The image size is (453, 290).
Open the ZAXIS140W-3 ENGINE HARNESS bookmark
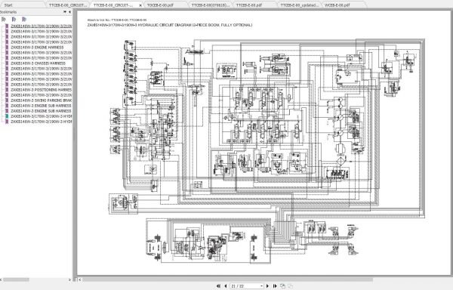click(37, 48)
